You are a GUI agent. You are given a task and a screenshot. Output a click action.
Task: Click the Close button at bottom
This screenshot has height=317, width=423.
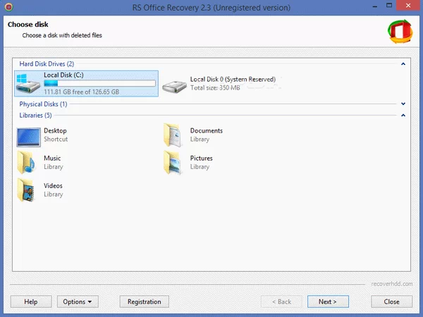(x=392, y=302)
